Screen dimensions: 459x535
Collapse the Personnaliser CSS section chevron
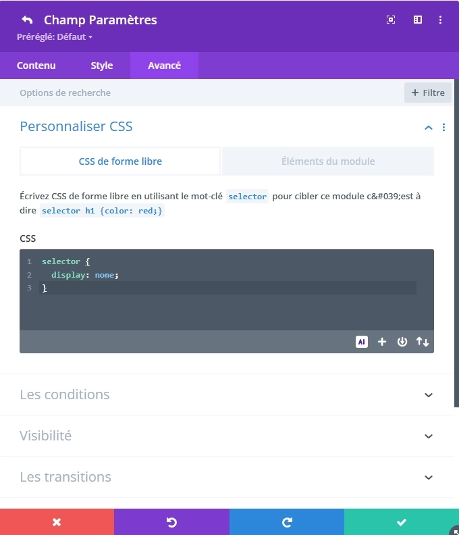[429, 128]
